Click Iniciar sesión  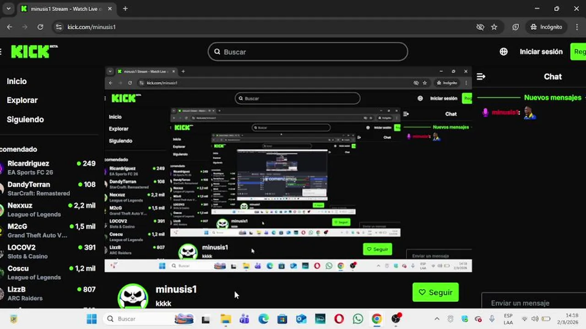(x=541, y=52)
